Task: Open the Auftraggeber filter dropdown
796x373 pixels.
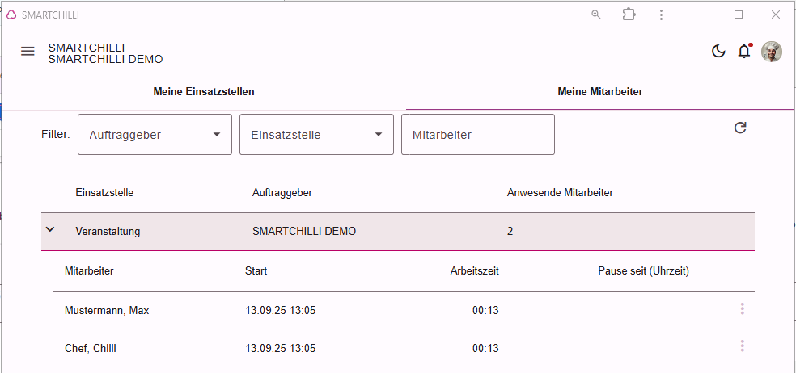Action: tap(155, 134)
